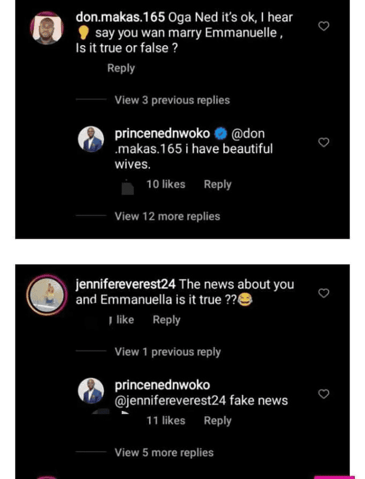The image size is (365, 479).
Task: Like princenednwoko's 'fake news' reply
Action: click(324, 394)
